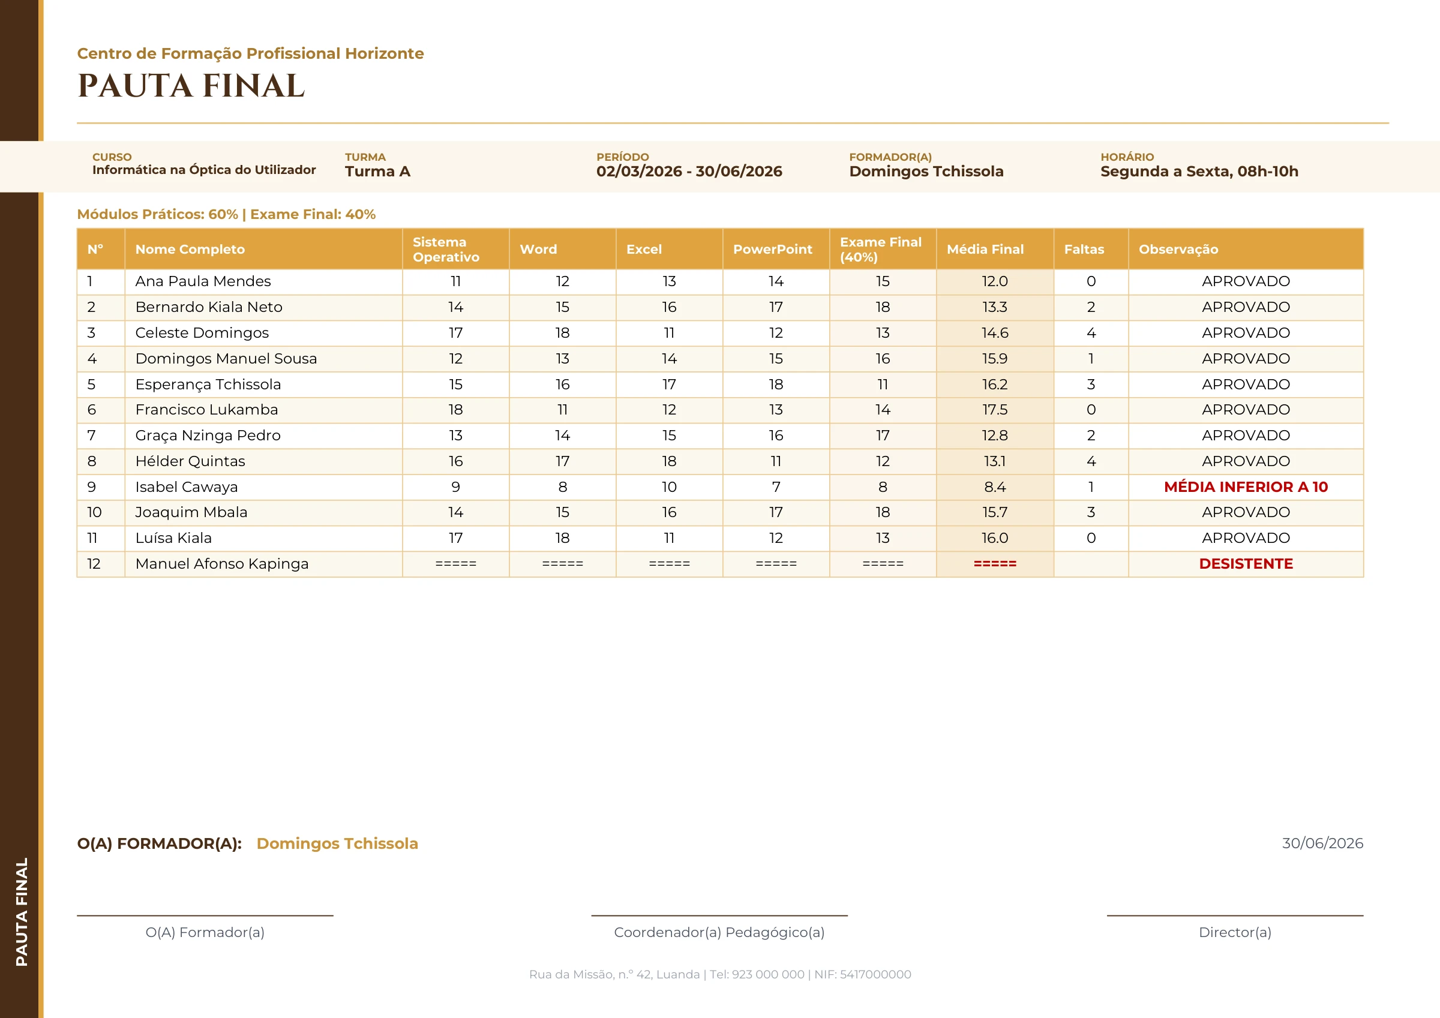This screenshot has width=1440, height=1018.
Task: Select the 'Turma A' value
Action: click(x=377, y=171)
